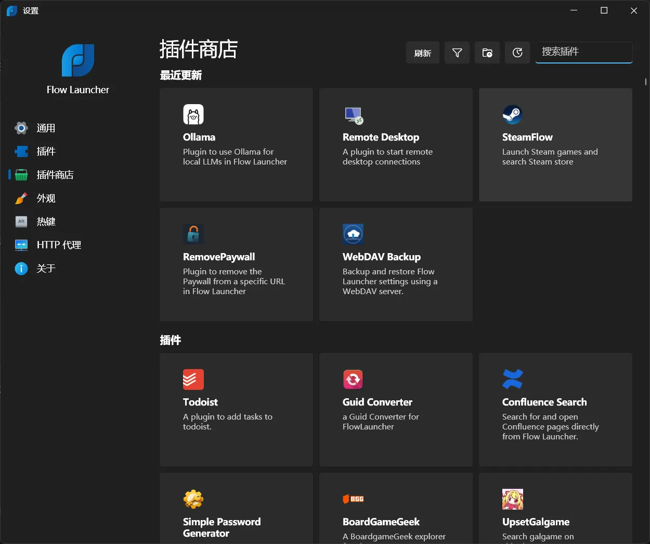650x544 pixels.
Task: Click the Flow Launcher title bar app icon
Action: (12, 10)
